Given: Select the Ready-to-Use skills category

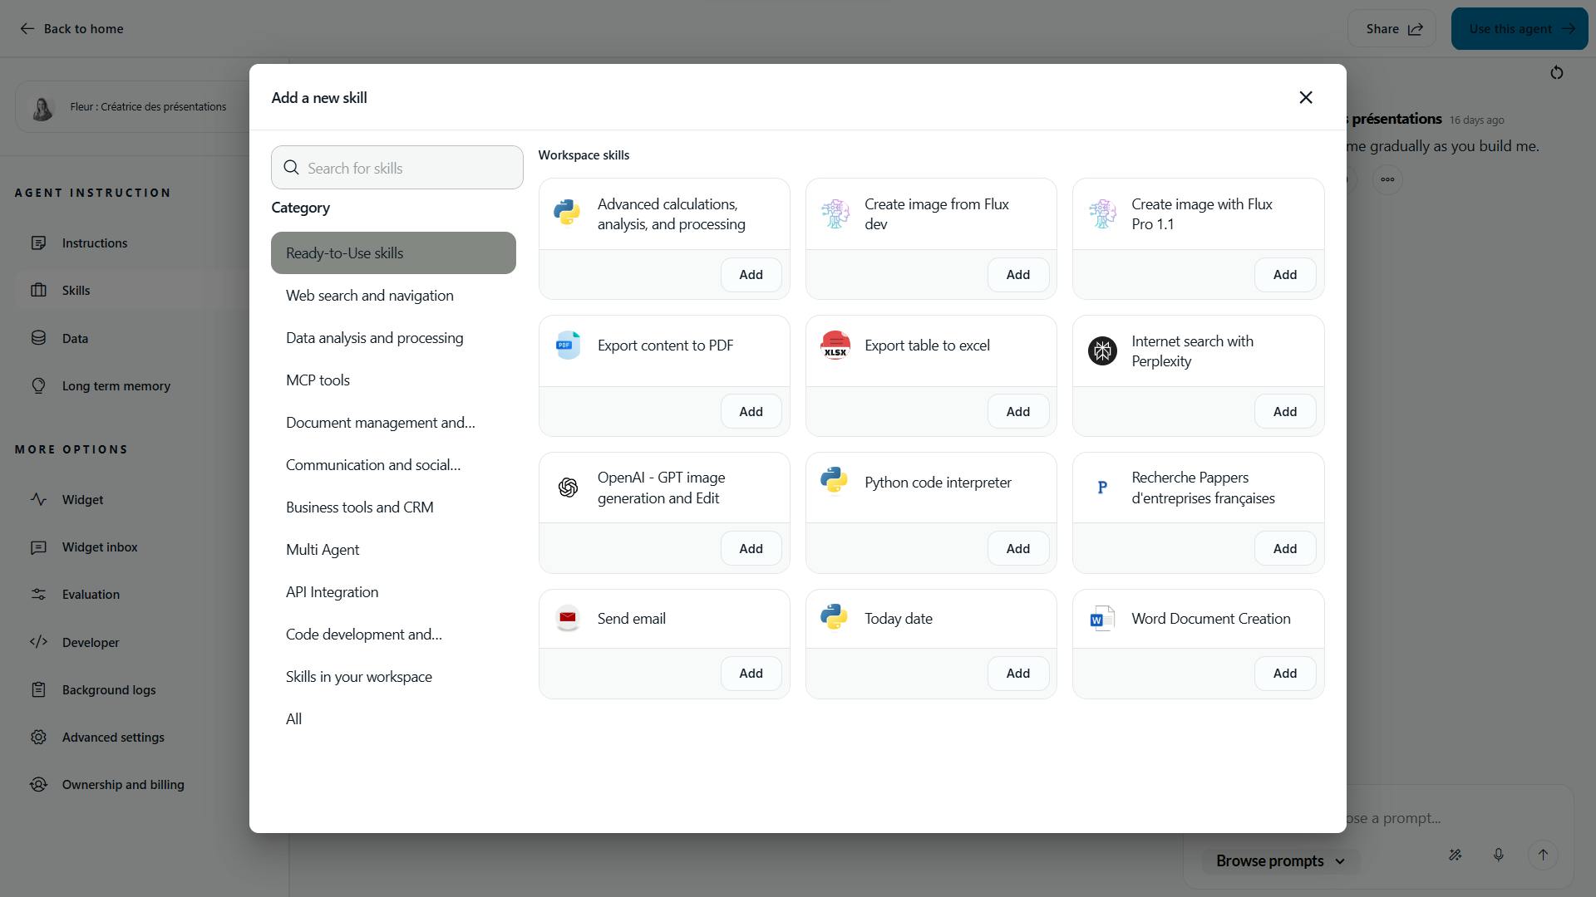Looking at the screenshot, I should (x=343, y=252).
